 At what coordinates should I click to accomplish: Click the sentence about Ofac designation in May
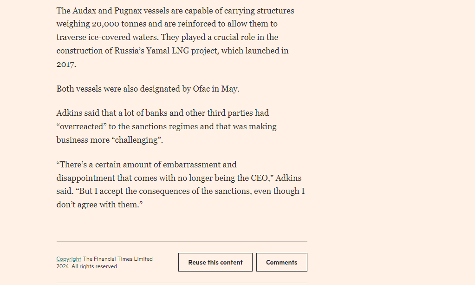pyautogui.click(x=148, y=89)
